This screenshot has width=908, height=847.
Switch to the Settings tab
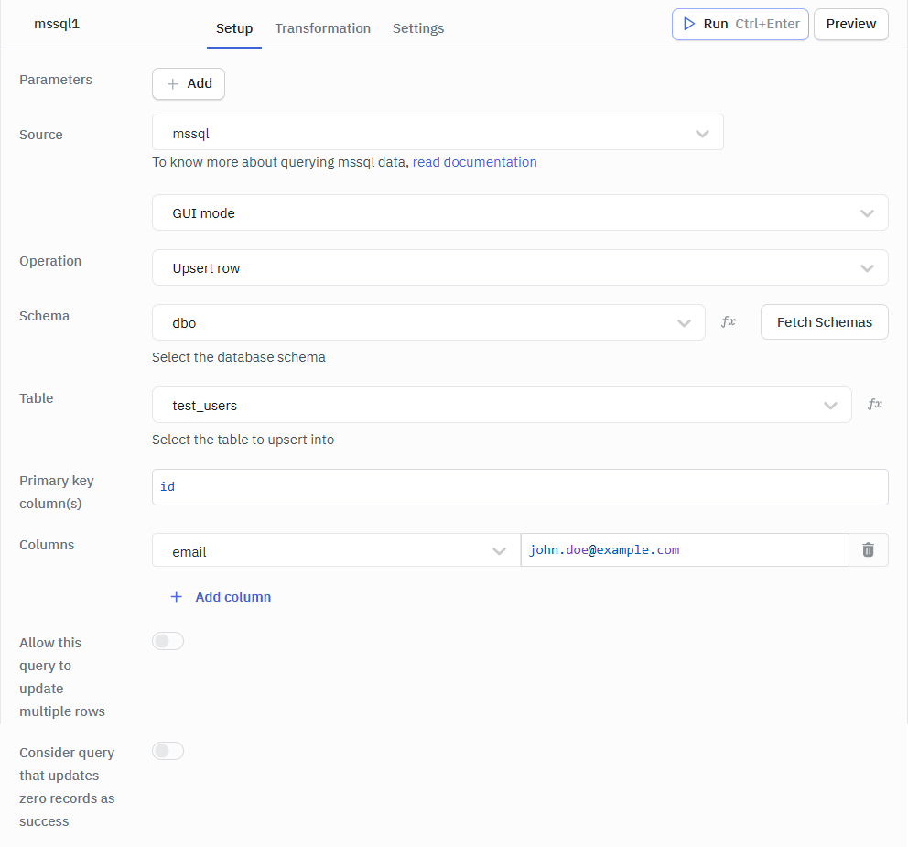[418, 28]
